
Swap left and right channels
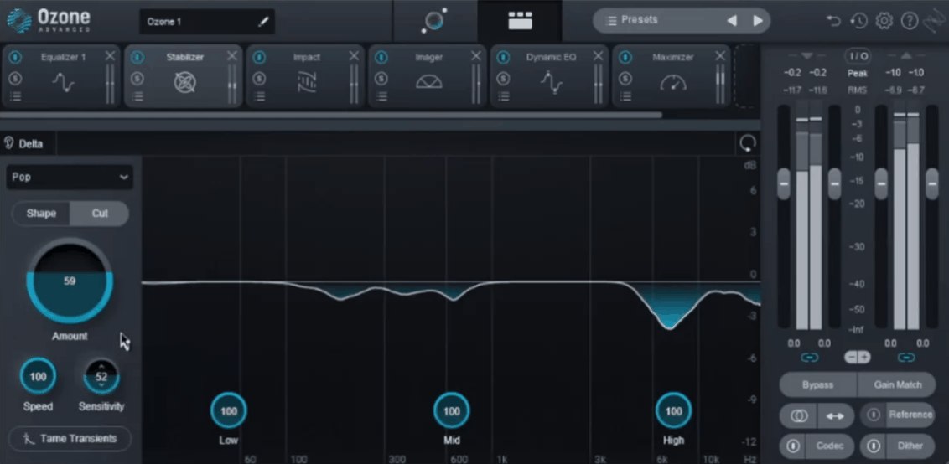[x=835, y=415]
